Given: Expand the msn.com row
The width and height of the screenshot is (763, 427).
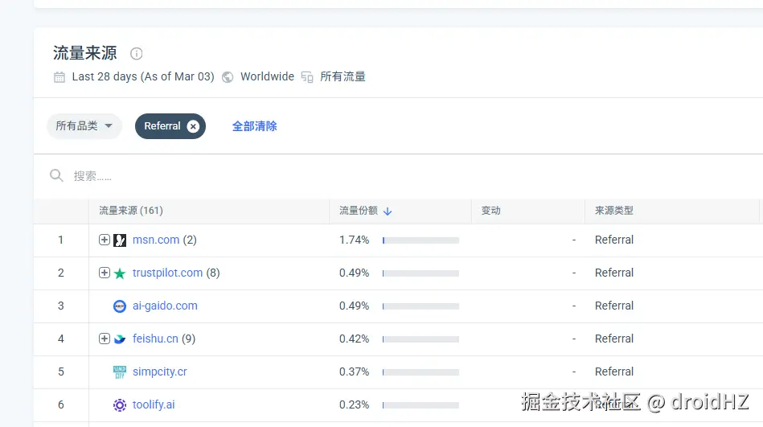Looking at the screenshot, I should (105, 240).
